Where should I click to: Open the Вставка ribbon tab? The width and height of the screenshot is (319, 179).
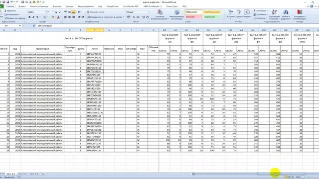(x=22, y=6)
